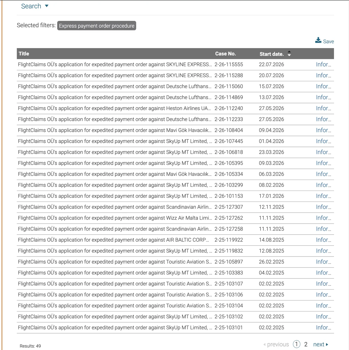Select Scandinavian Airlines title for case 2-25-127258
The height and width of the screenshot is (350, 349).
click(x=115, y=229)
